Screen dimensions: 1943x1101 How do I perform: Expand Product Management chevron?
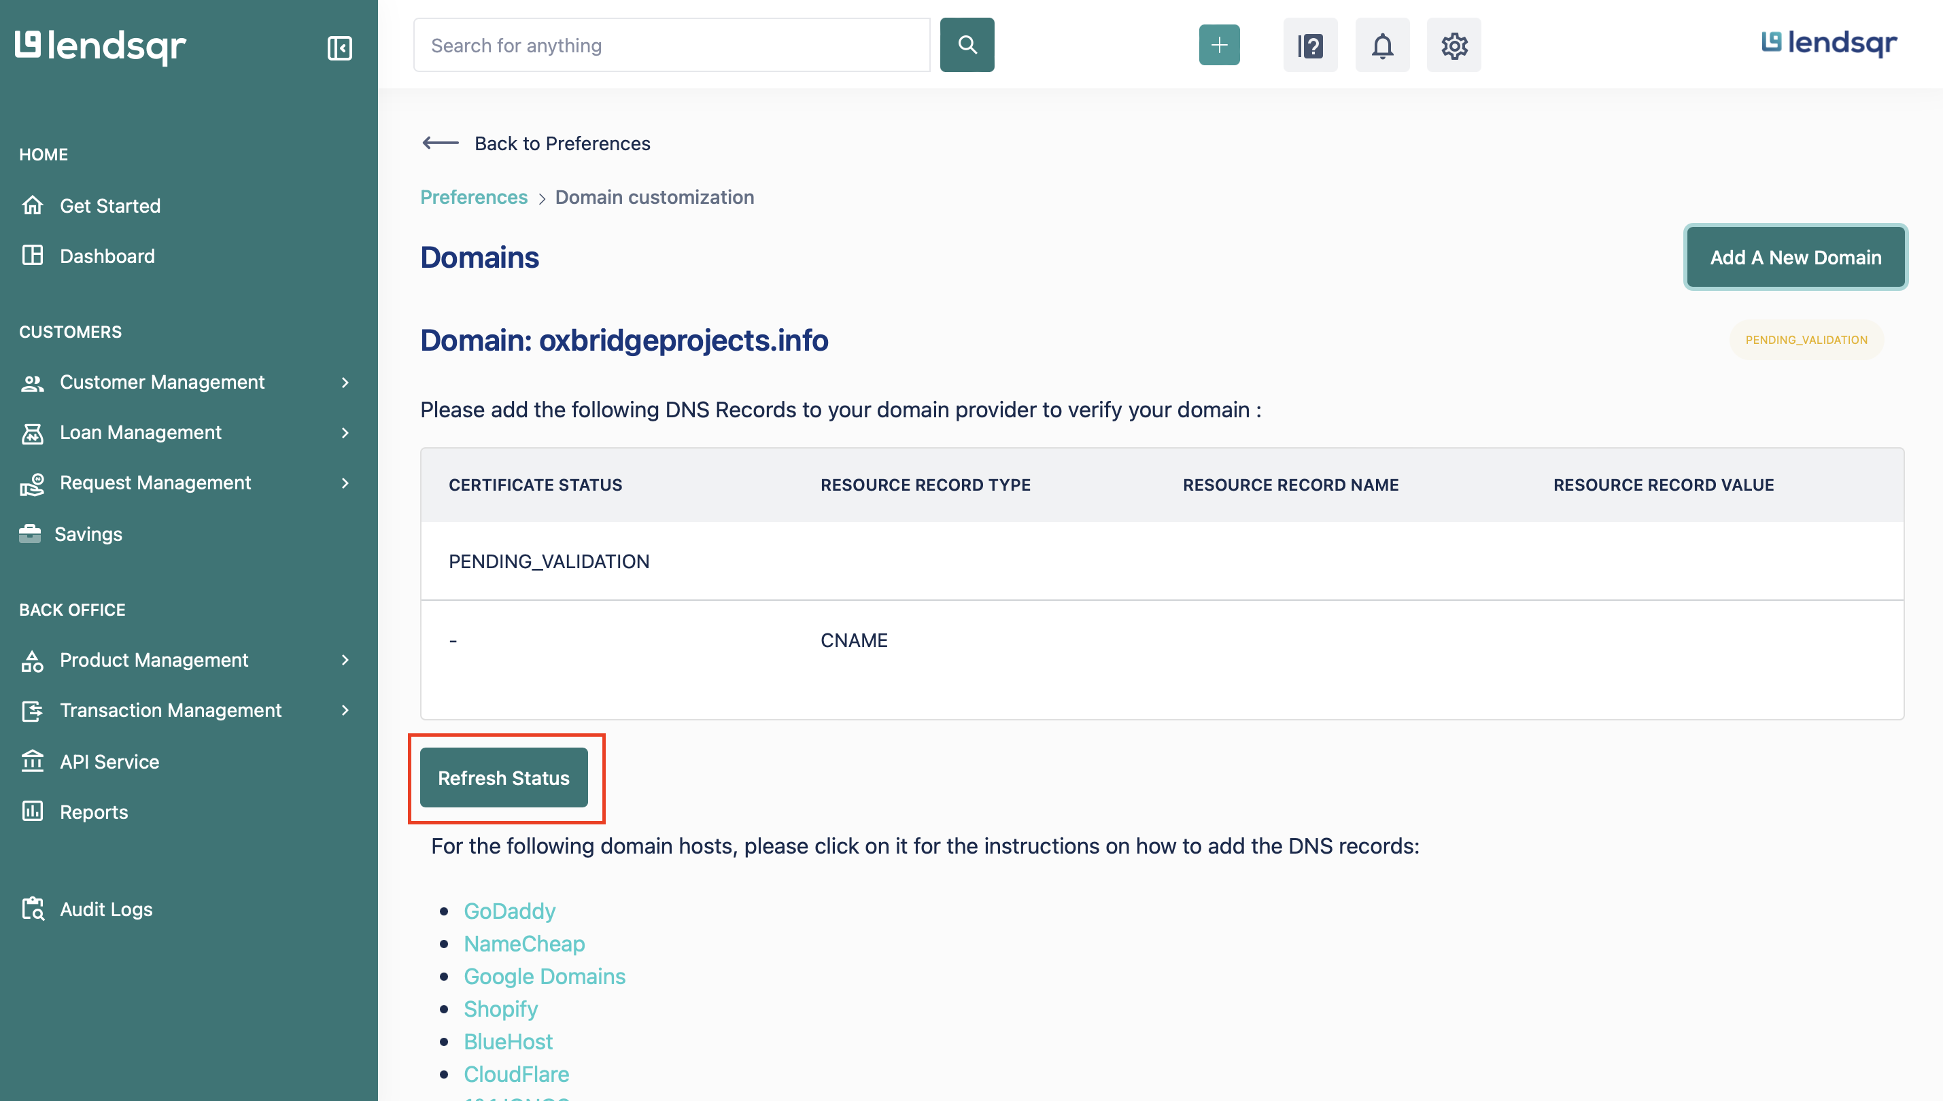pyautogui.click(x=345, y=660)
